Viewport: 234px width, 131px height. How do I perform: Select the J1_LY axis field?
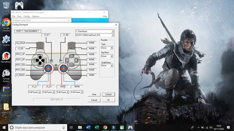point(34,87)
